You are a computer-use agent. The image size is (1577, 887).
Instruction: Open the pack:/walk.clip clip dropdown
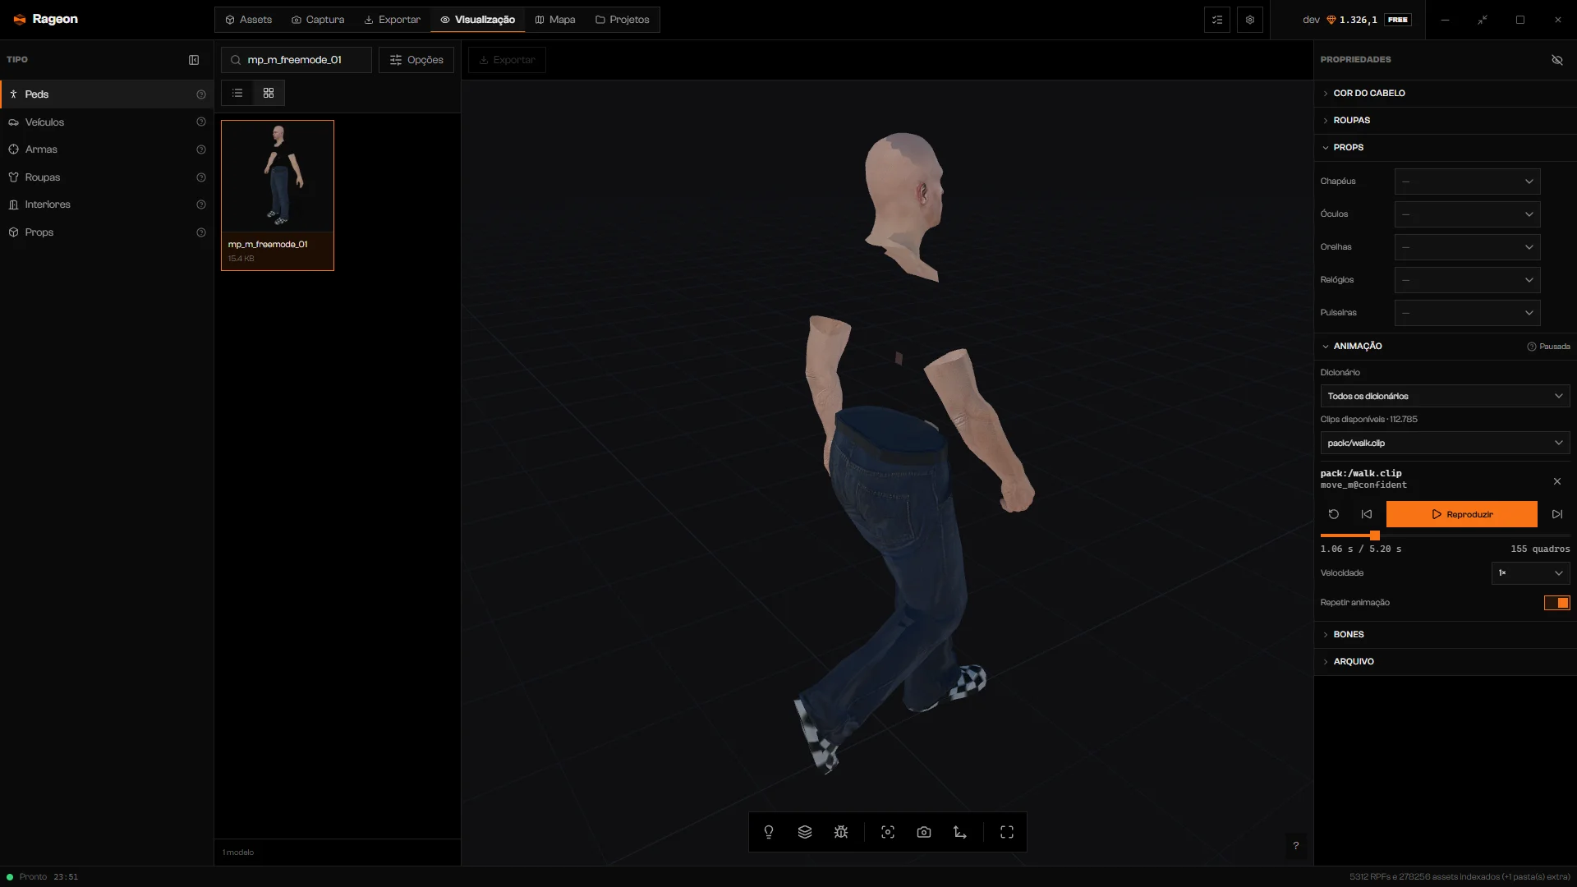pyautogui.click(x=1445, y=443)
